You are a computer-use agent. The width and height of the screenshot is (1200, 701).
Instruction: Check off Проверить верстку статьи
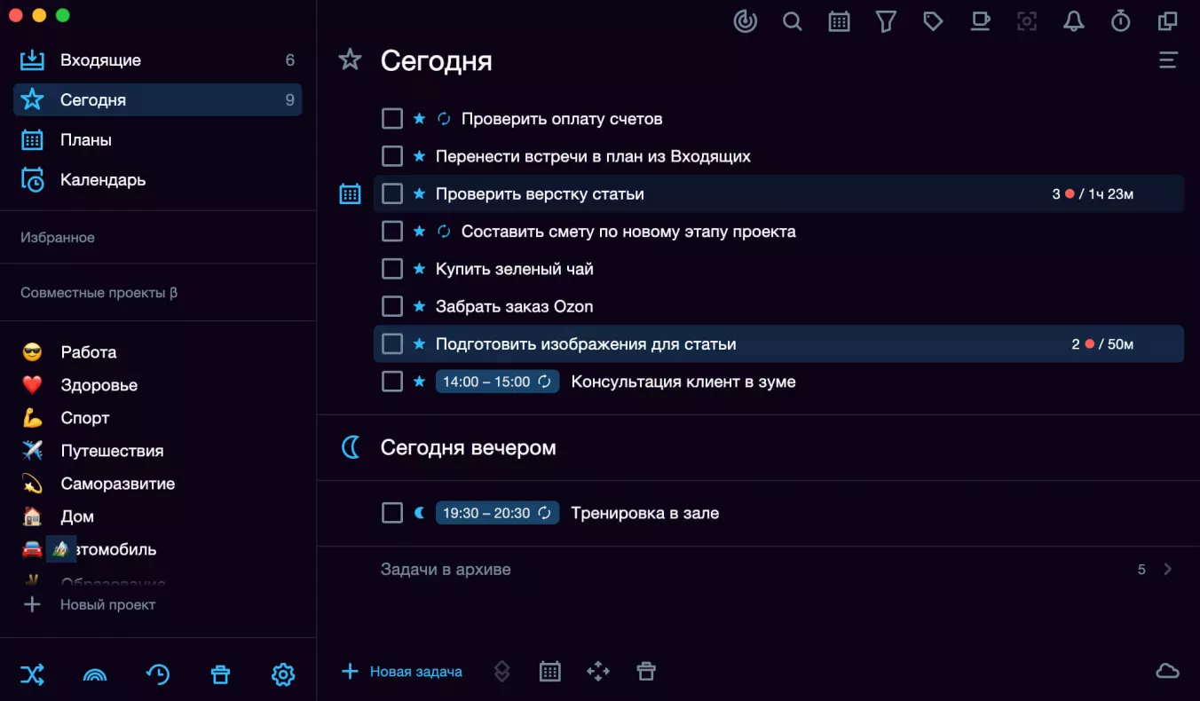pos(392,193)
